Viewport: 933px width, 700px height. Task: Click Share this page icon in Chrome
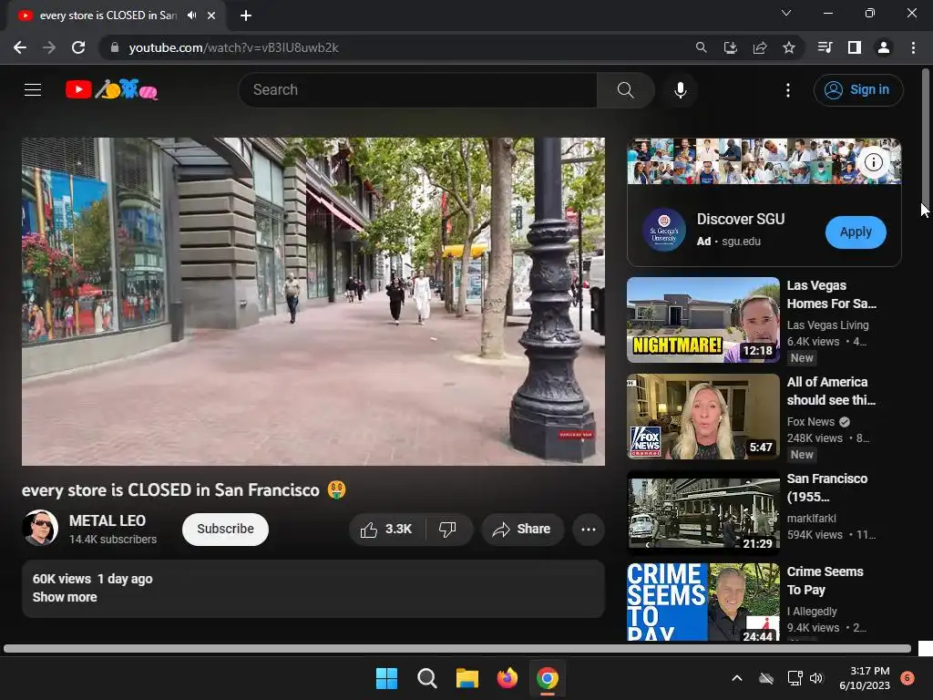pyautogui.click(x=760, y=47)
